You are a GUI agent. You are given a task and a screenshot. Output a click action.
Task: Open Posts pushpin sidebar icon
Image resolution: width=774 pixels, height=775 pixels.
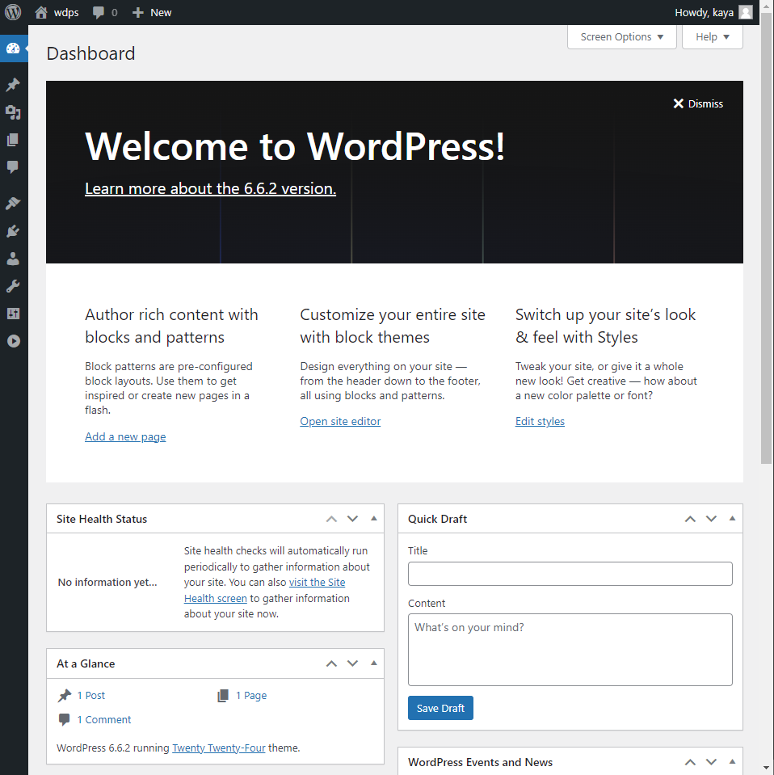point(14,85)
